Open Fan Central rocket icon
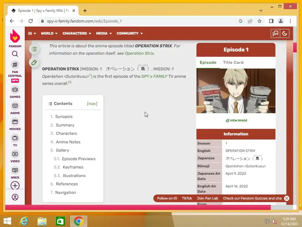 (15, 65)
